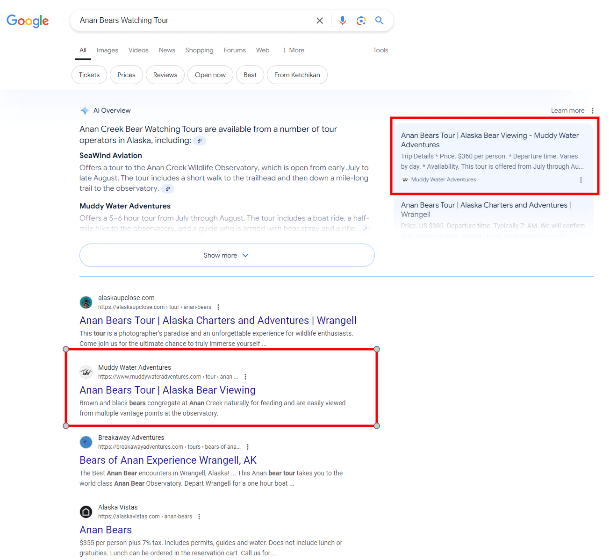Apply the From Ketchikan filter chip

click(x=297, y=75)
